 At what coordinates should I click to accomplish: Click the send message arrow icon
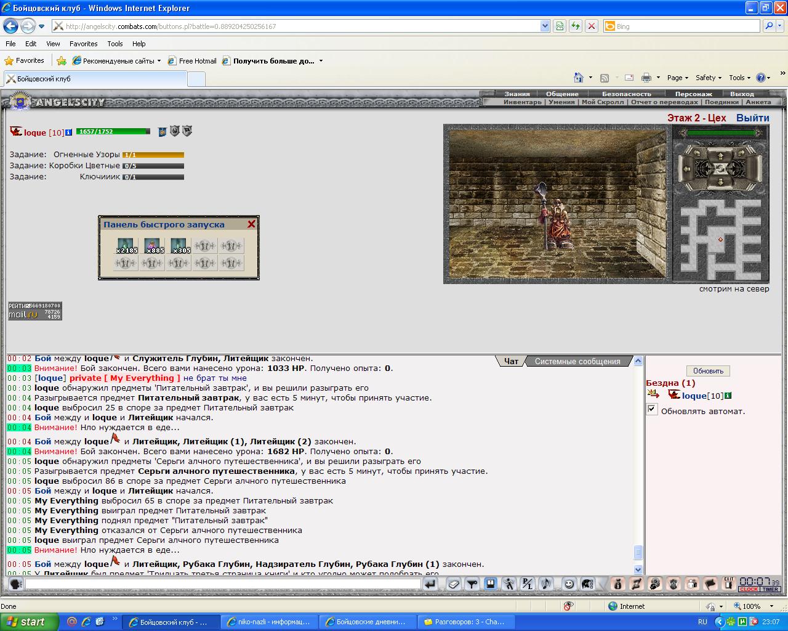click(430, 584)
